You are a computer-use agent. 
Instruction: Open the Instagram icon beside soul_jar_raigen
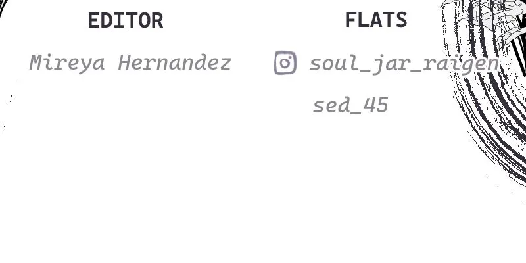[x=285, y=62]
